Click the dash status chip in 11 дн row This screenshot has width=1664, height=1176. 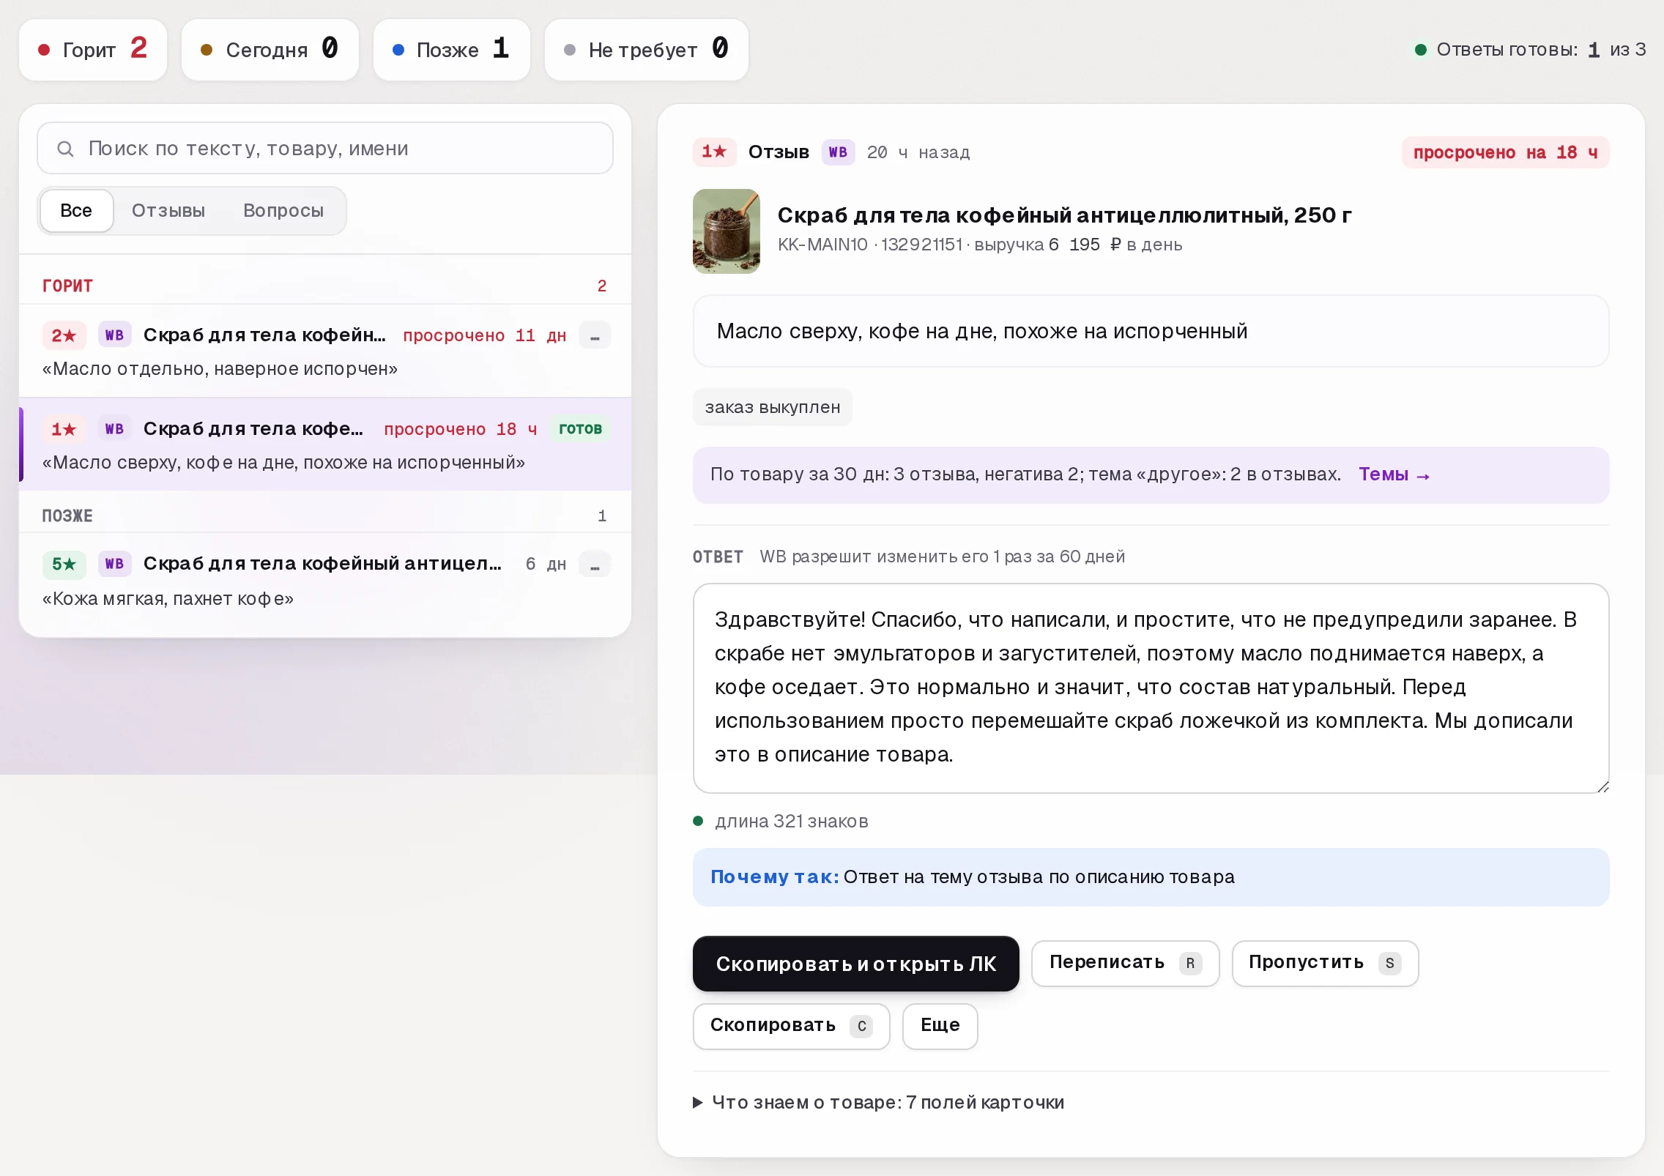click(595, 335)
